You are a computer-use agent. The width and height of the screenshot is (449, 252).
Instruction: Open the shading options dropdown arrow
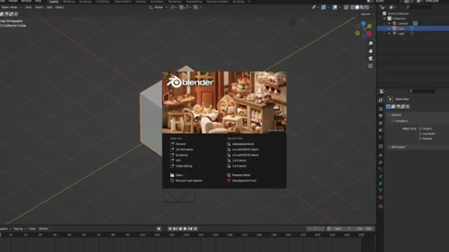click(x=372, y=7)
